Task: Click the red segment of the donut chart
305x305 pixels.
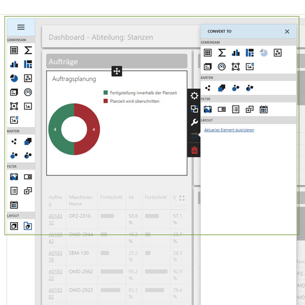Action: point(94,129)
